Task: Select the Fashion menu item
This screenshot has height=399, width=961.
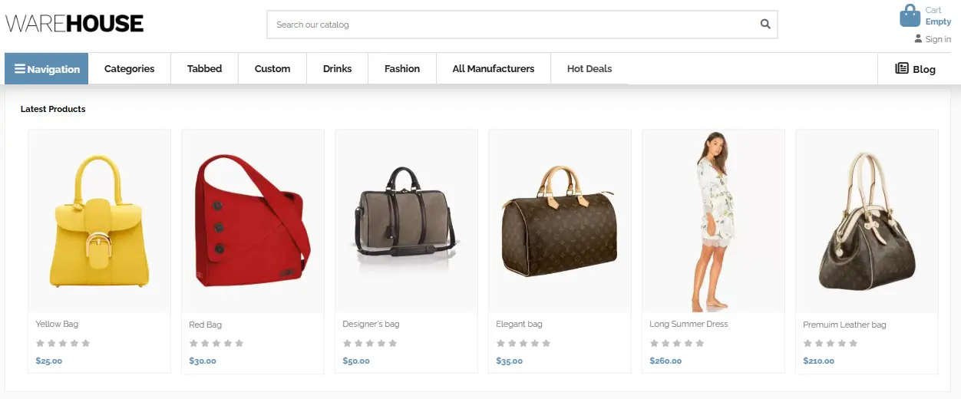Action: coord(402,69)
